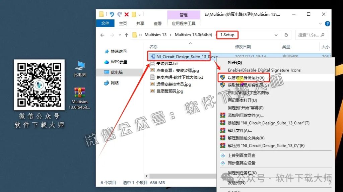
Task: Open the 应用程序工具 tab
Action: coord(184,23)
